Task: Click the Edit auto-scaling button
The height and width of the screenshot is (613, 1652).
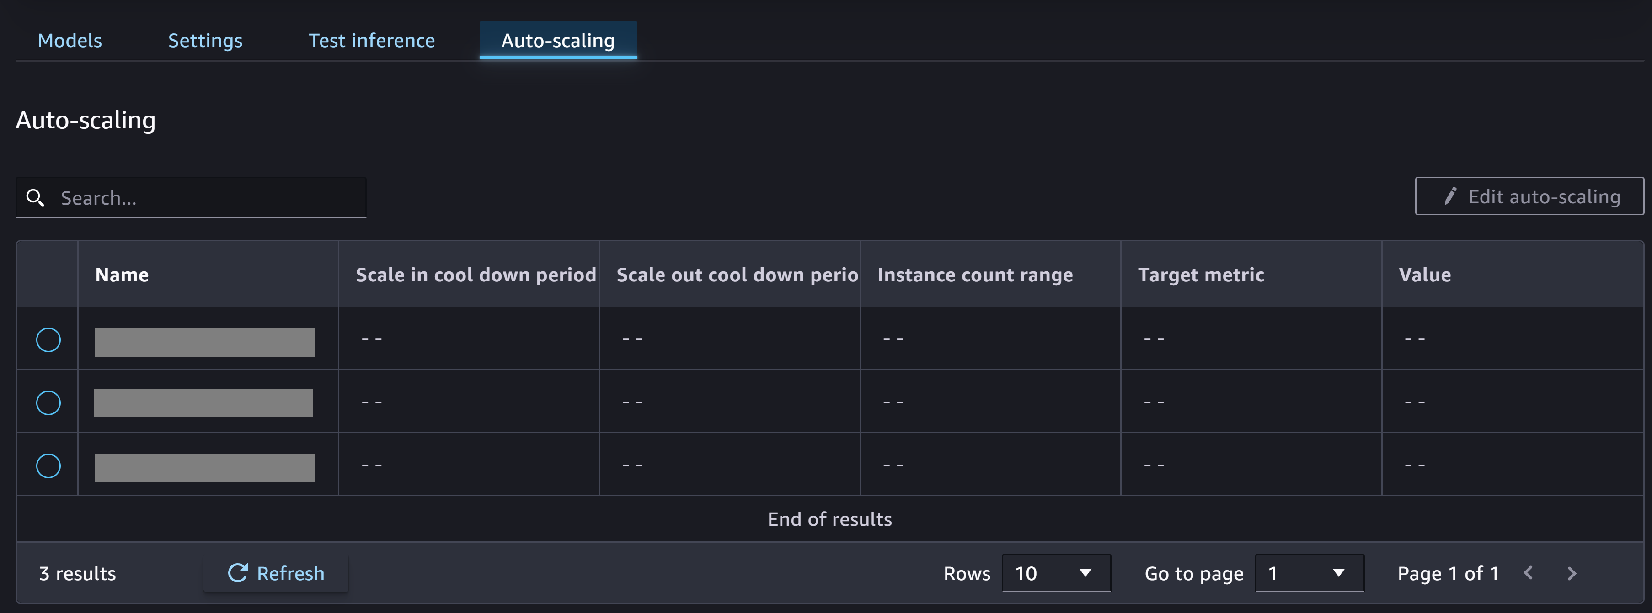Action: pos(1531,195)
